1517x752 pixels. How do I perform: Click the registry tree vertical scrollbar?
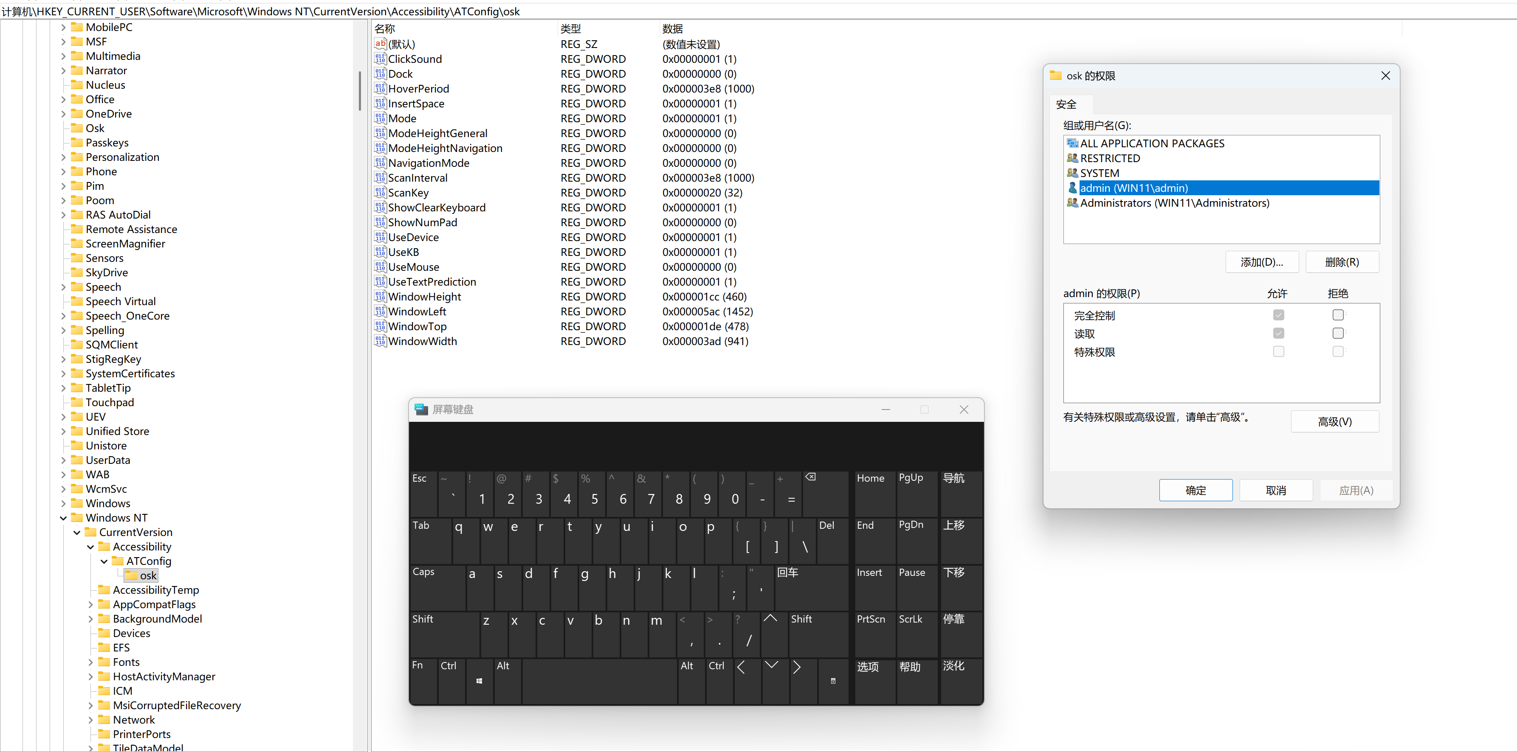pyautogui.click(x=359, y=91)
